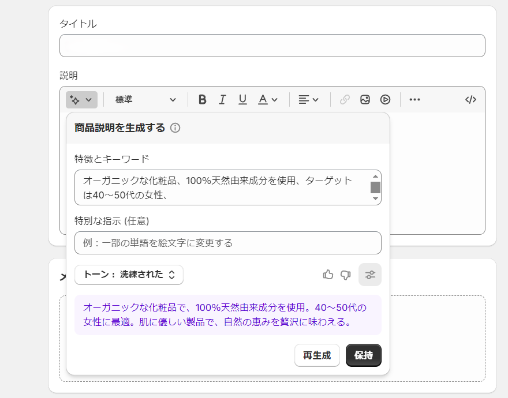Open the トーン: 洗練された tone selector
This screenshot has height=398, width=508.
coord(129,275)
